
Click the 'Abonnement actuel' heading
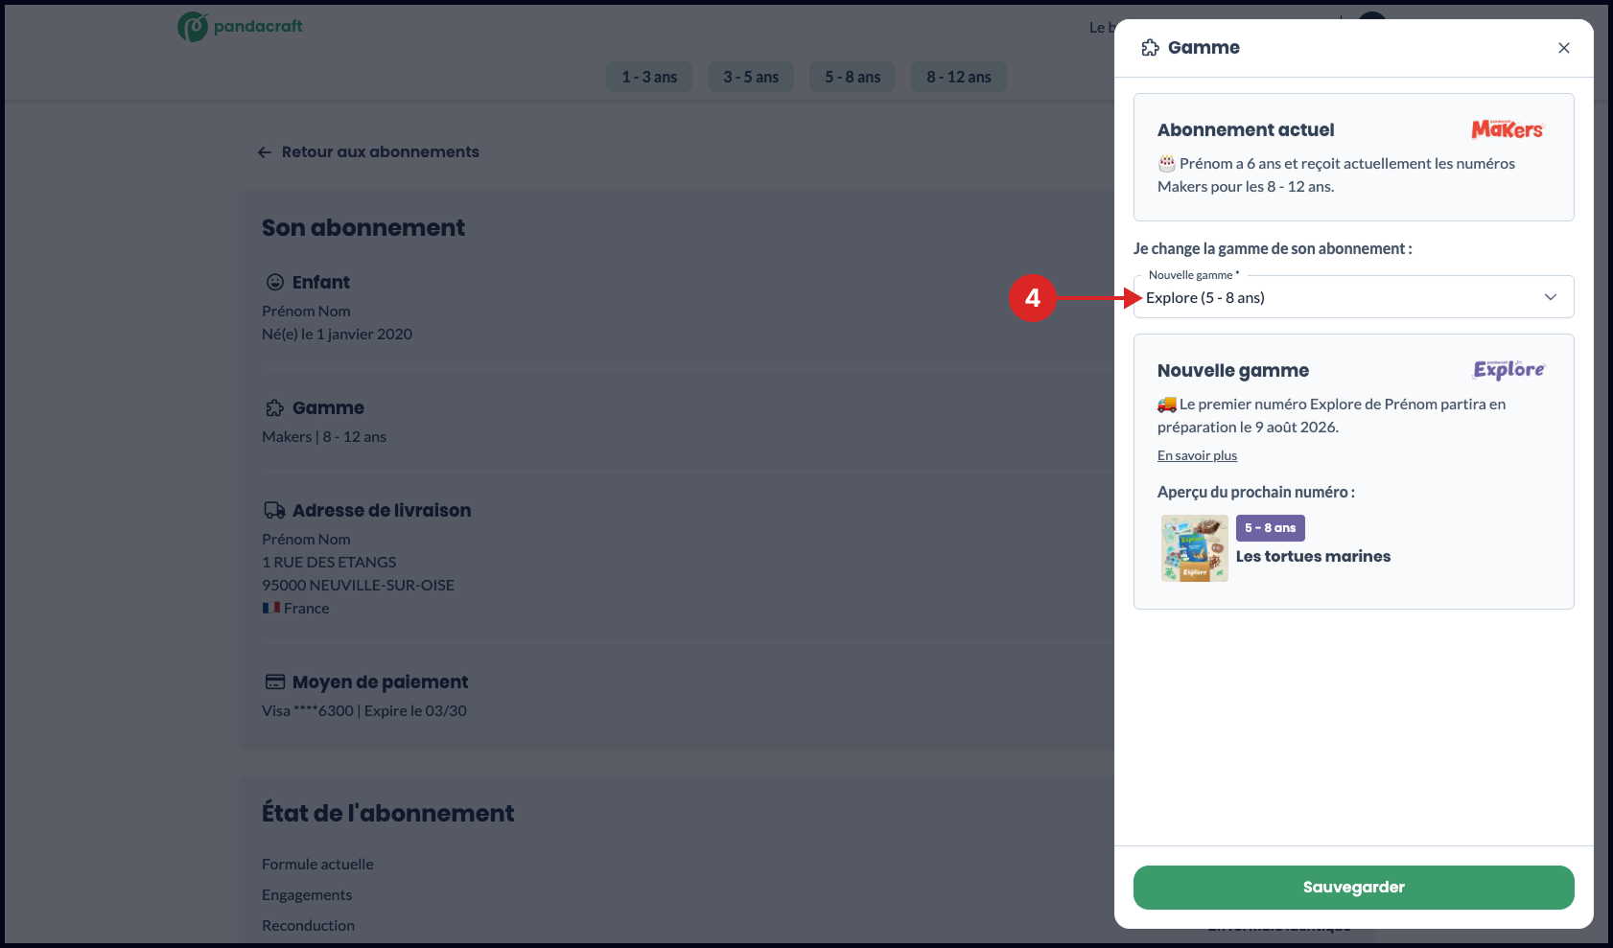click(x=1246, y=129)
